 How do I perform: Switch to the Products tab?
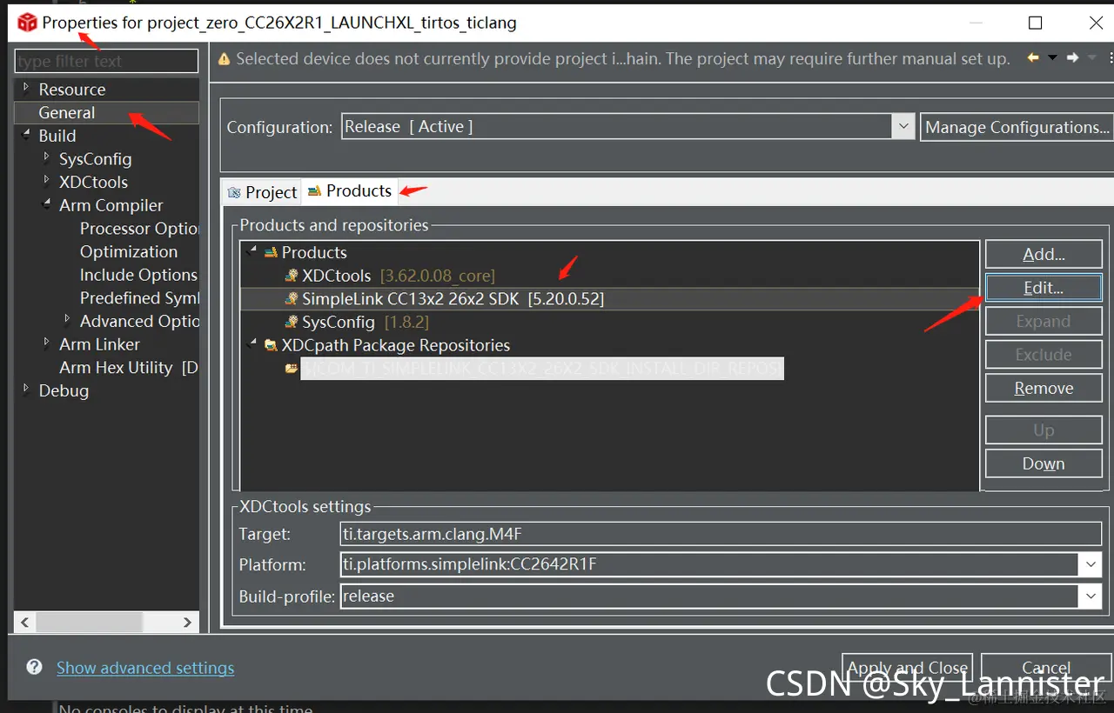(350, 191)
